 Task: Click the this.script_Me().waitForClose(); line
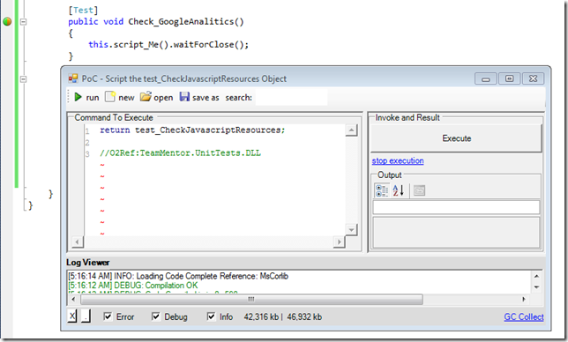pos(168,45)
